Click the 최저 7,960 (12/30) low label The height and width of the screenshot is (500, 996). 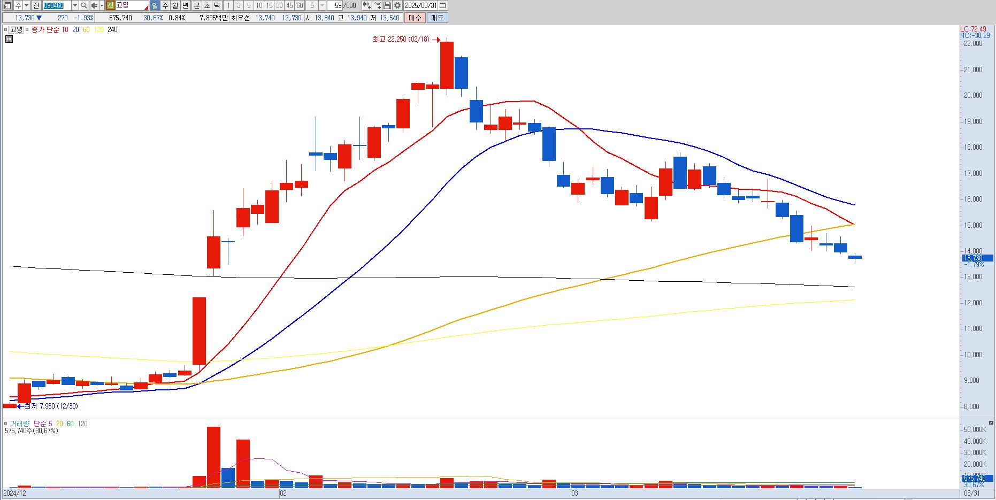click(51, 406)
